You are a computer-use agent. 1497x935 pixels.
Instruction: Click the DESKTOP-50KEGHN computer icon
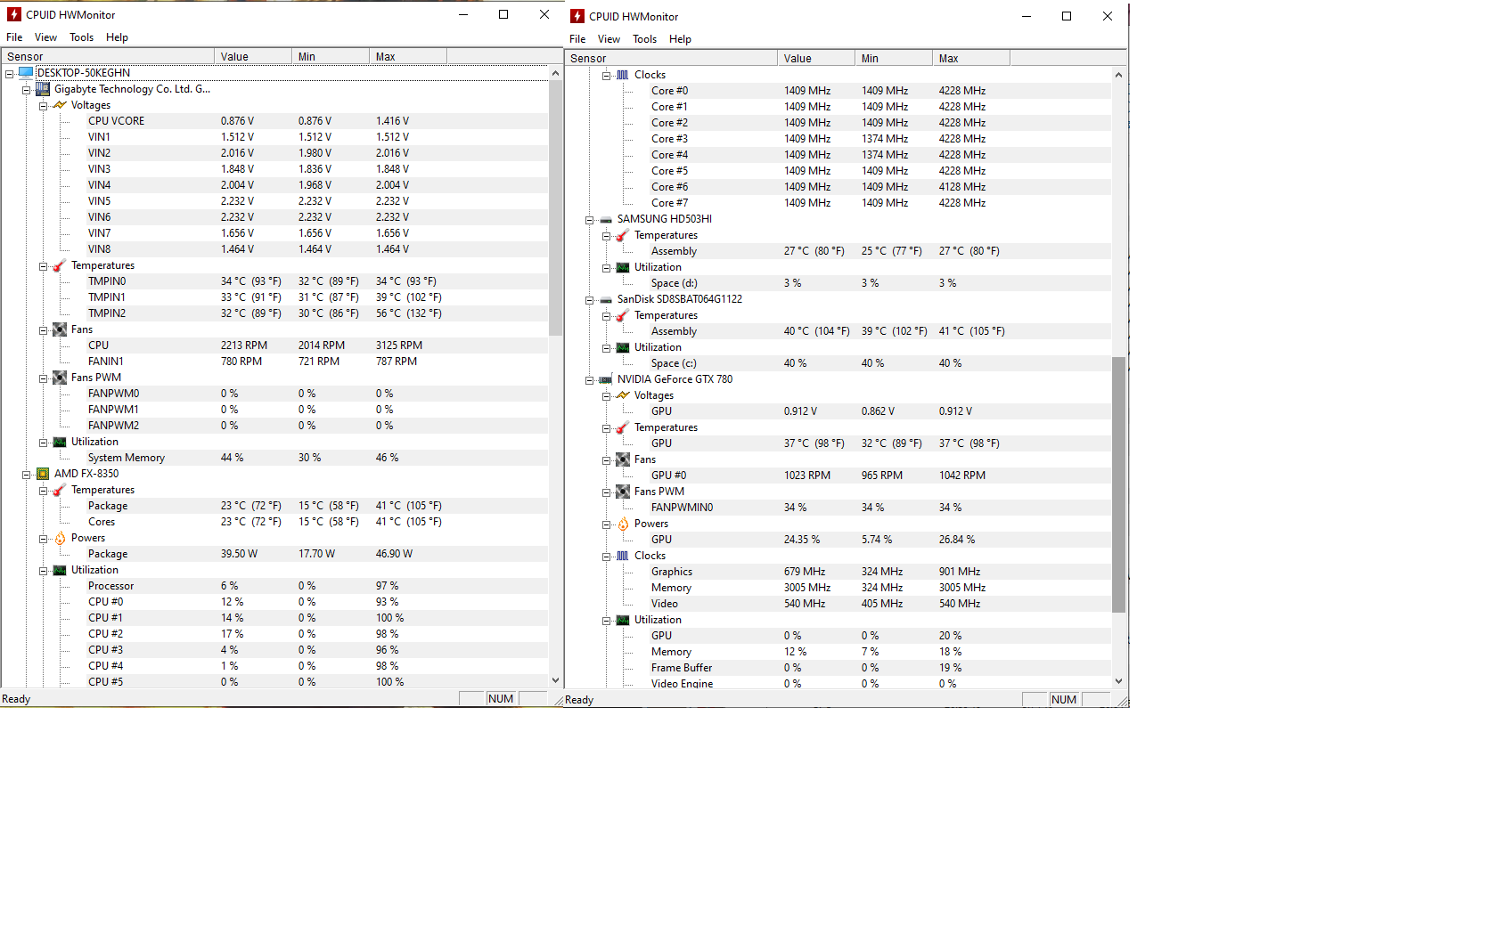(26, 73)
